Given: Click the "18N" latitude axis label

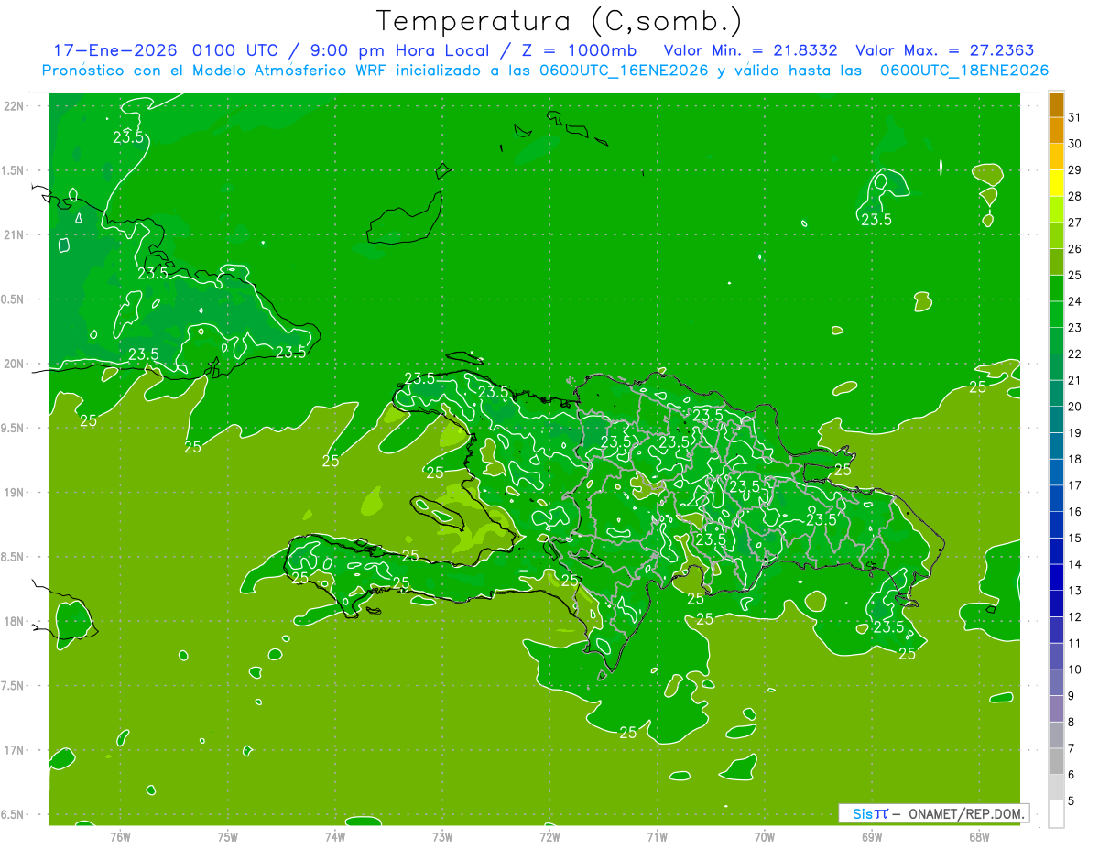Looking at the screenshot, I should (15, 621).
